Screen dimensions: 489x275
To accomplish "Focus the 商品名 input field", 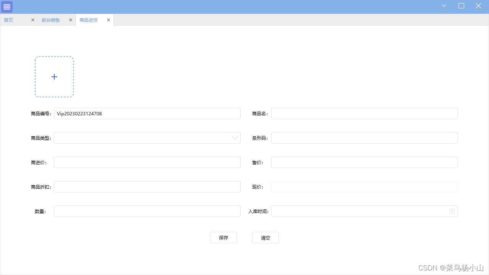I will tap(364, 113).
